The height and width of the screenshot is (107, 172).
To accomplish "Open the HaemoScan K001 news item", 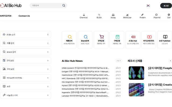I will pyautogui.click(x=85, y=75).
